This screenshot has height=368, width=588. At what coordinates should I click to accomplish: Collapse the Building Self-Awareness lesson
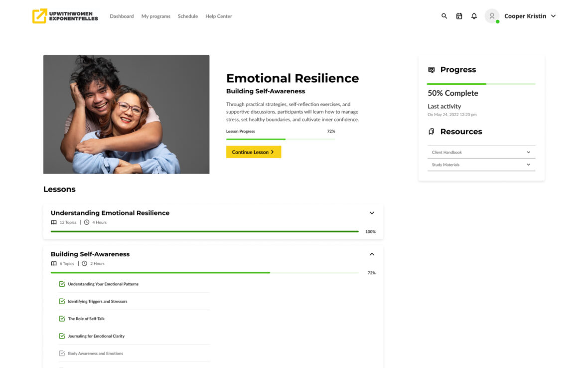(x=372, y=254)
